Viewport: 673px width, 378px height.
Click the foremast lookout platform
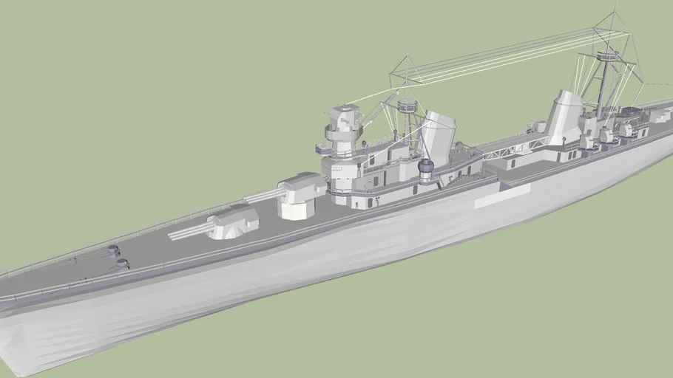click(407, 106)
